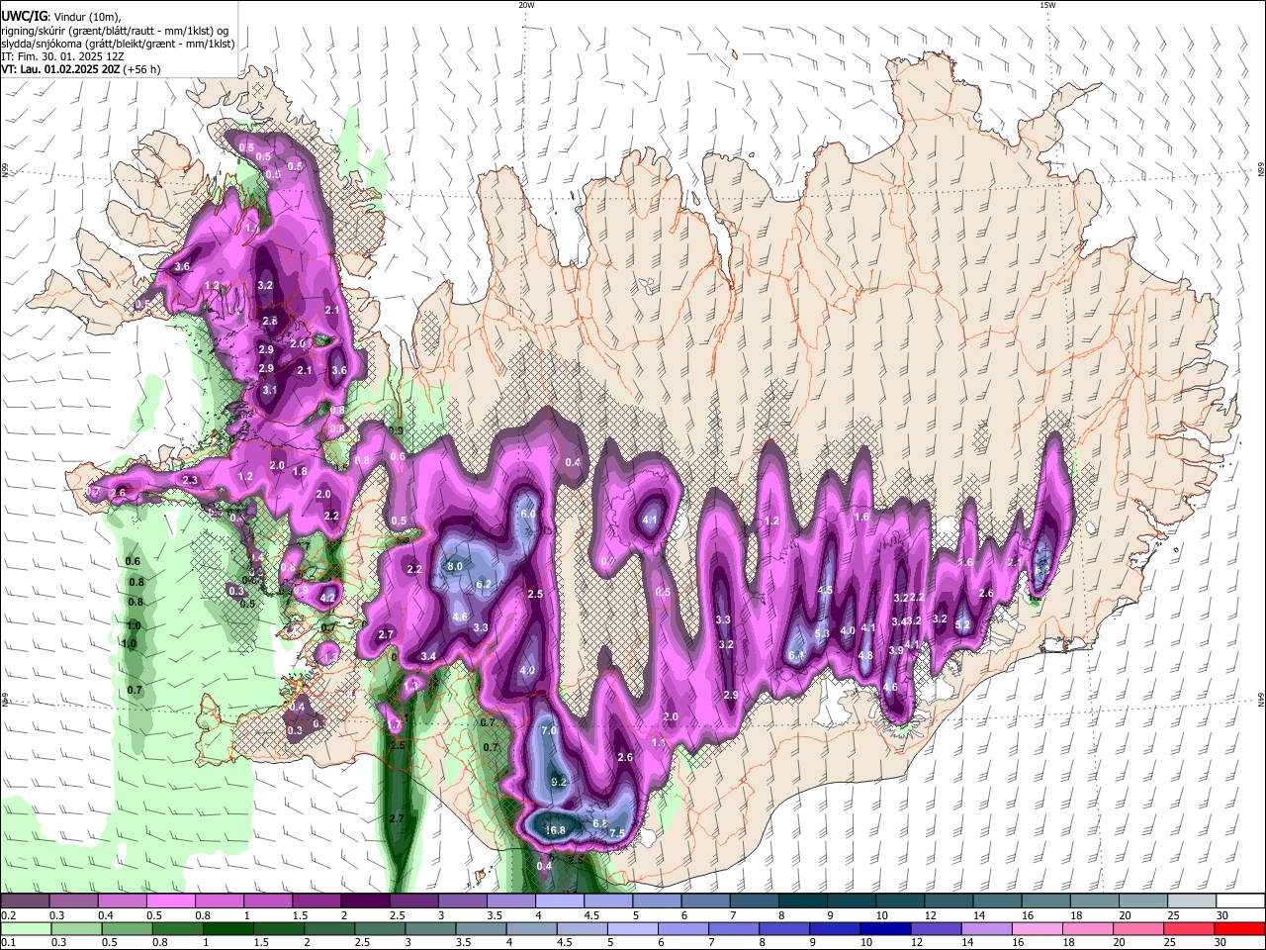Click the 5.3 precipitation value
Image resolution: width=1266 pixels, height=950 pixels.
tap(822, 633)
